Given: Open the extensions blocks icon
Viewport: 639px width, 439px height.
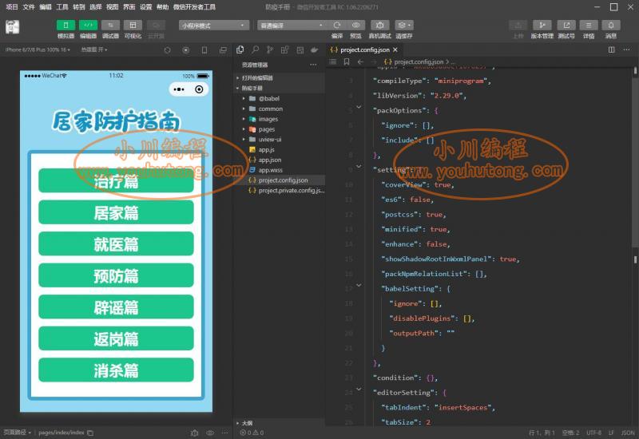Looking at the screenshot, I should (284, 49).
